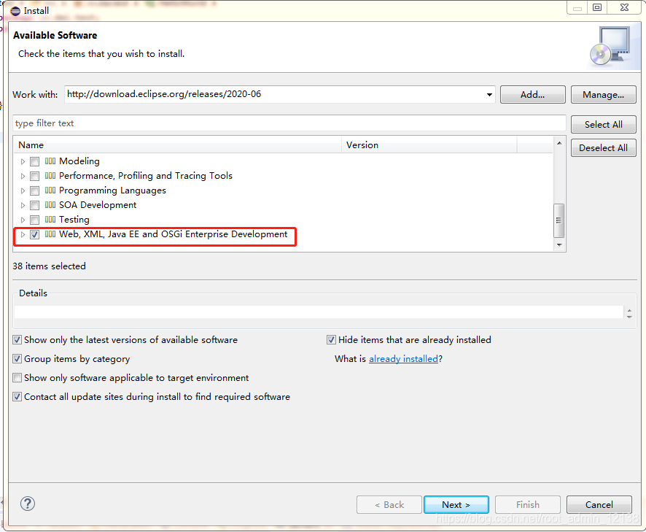Toggle Group items by category checkbox
The width and height of the screenshot is (646, 532).
[x=17, y=359]
